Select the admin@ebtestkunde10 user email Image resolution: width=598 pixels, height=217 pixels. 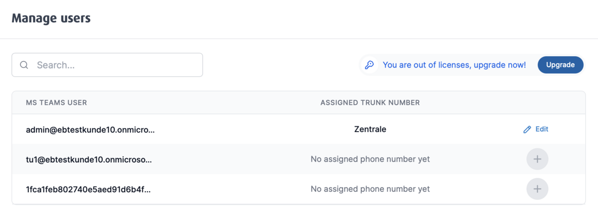tap(90, 130)
